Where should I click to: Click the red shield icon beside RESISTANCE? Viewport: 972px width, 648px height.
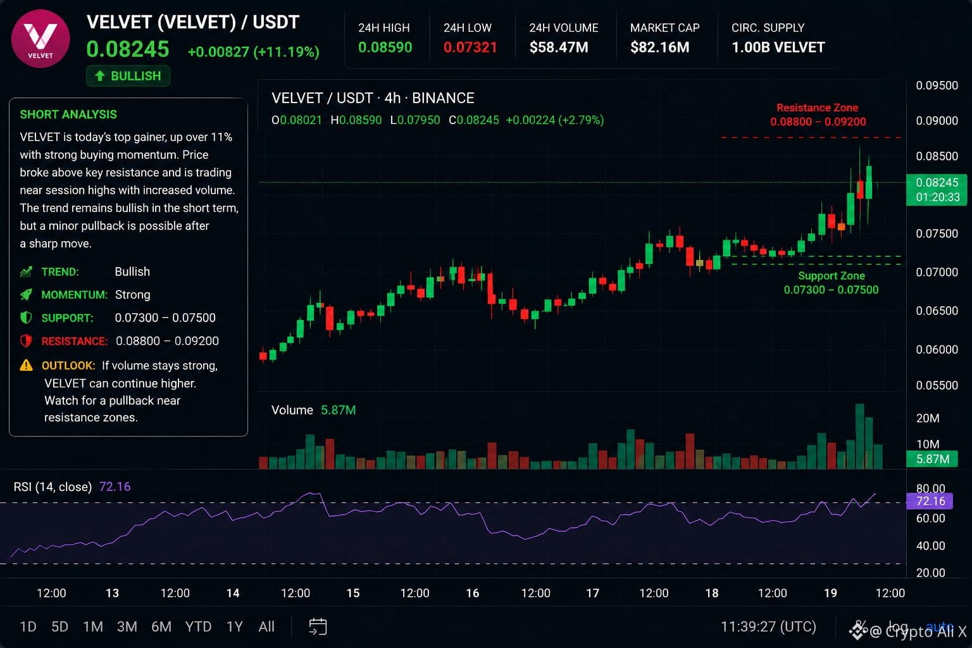click(26, 340)
